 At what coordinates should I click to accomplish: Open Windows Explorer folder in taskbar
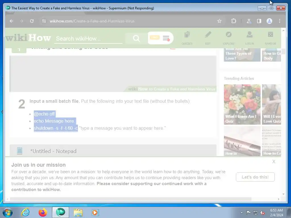(78, 212)
